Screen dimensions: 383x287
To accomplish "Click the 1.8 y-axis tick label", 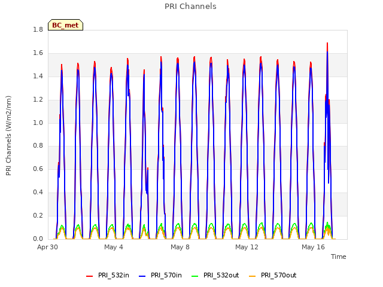I will point(38,30).
